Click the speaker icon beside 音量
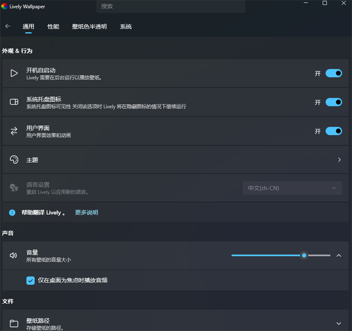Screen dimensions: 352x331 [x=14, y=255]
